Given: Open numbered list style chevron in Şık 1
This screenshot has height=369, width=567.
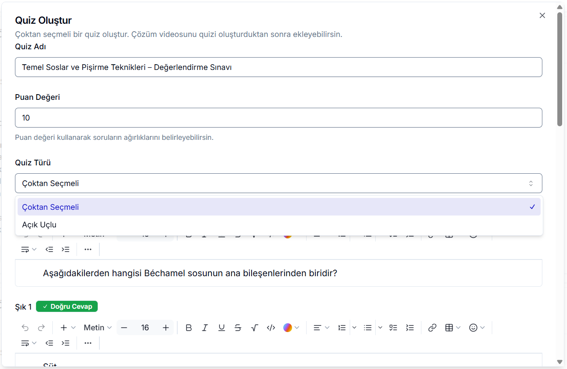Looking at the screenshot, I should 355,328.
